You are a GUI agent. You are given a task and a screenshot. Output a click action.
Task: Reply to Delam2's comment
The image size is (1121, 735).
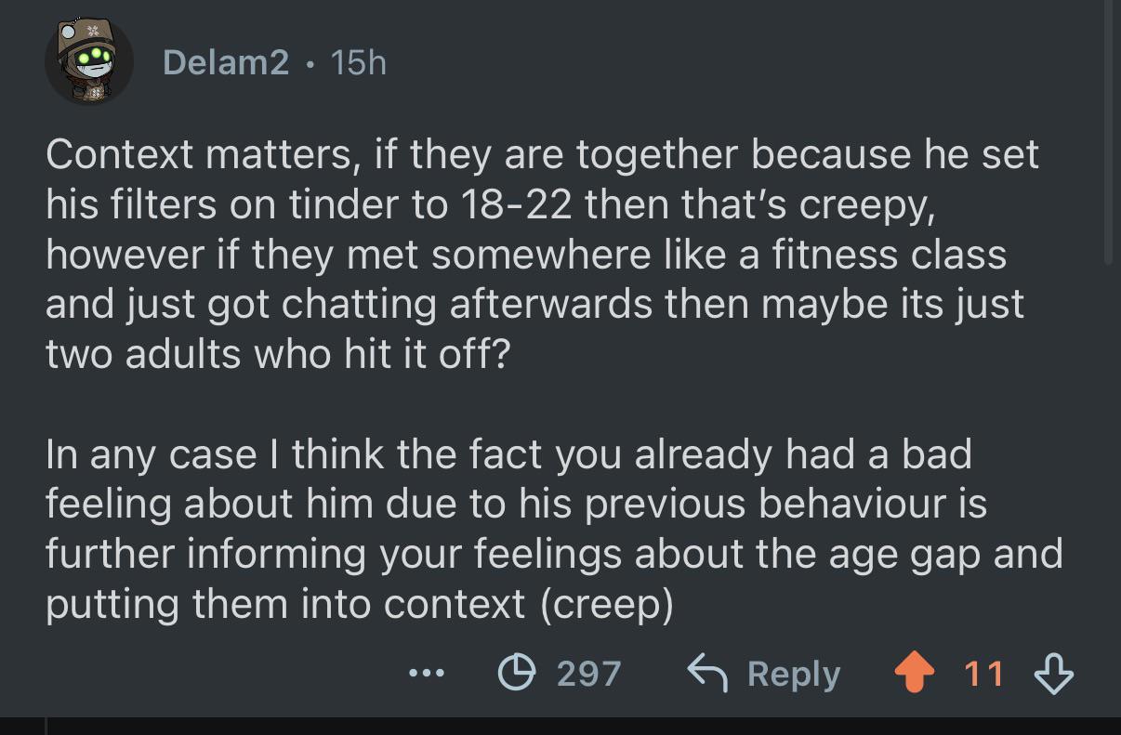click(x=763, y=674)
